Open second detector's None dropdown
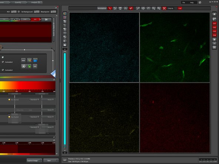This screenshot has width=219, height=164. coord(48,117)
